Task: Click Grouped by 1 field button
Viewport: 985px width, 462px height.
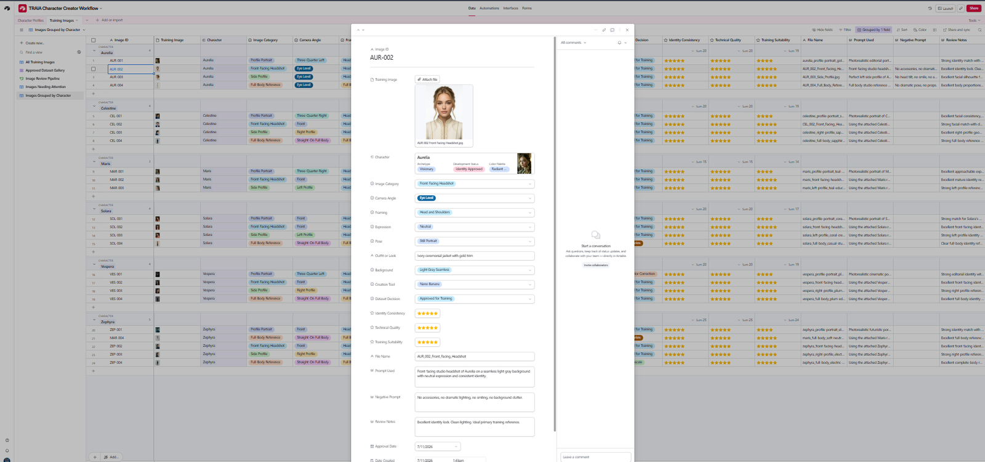Action: coord(874,30)
